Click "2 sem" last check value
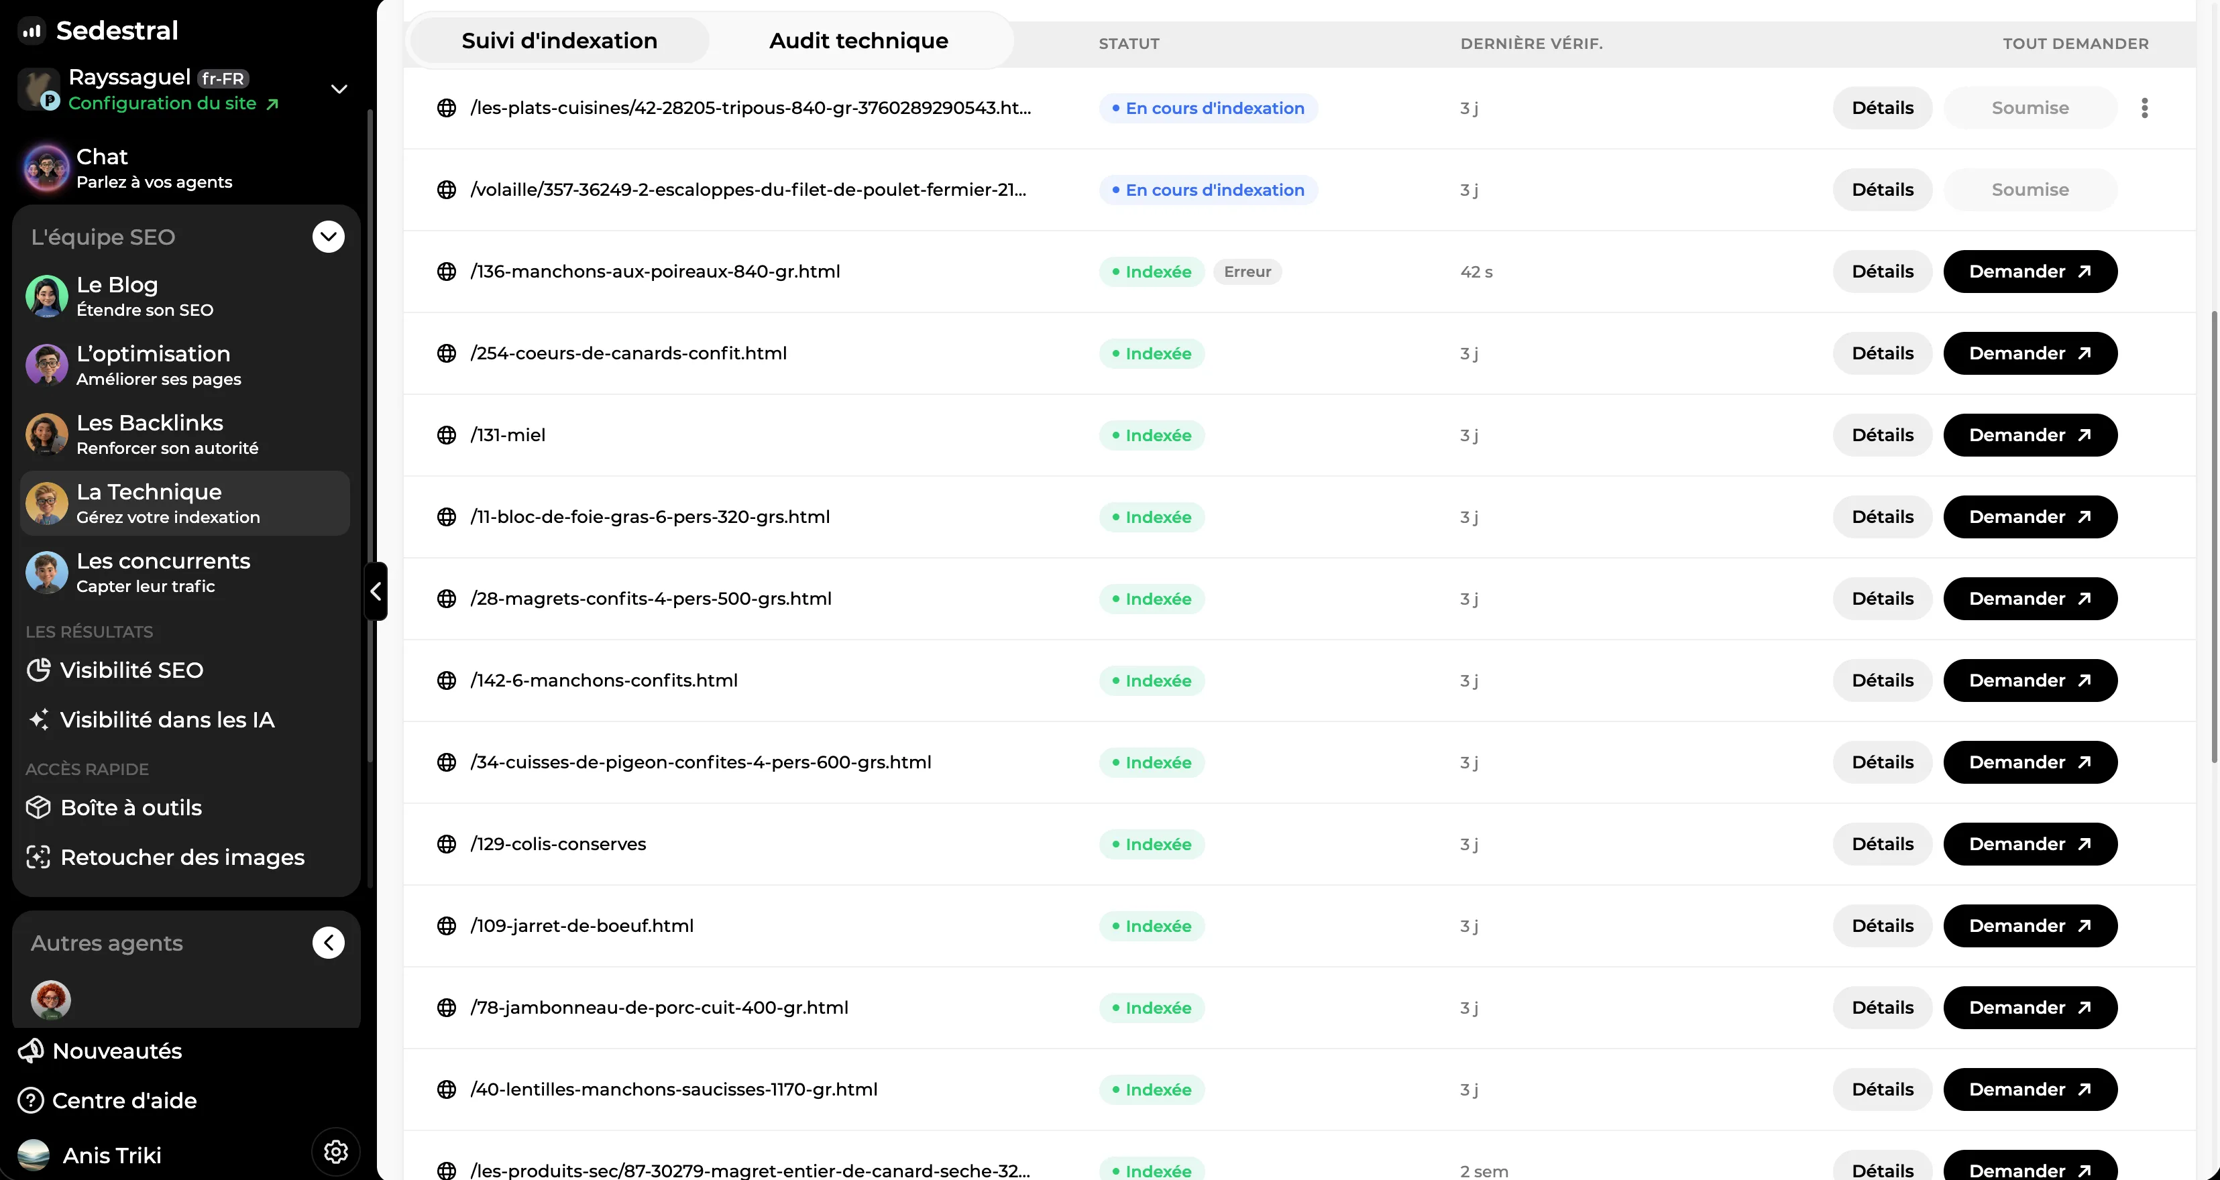The height and width of the screenshot is (1180, 2220). (1484, 1171)
